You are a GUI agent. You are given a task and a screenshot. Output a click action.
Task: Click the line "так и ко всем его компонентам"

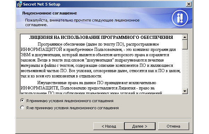61,76
